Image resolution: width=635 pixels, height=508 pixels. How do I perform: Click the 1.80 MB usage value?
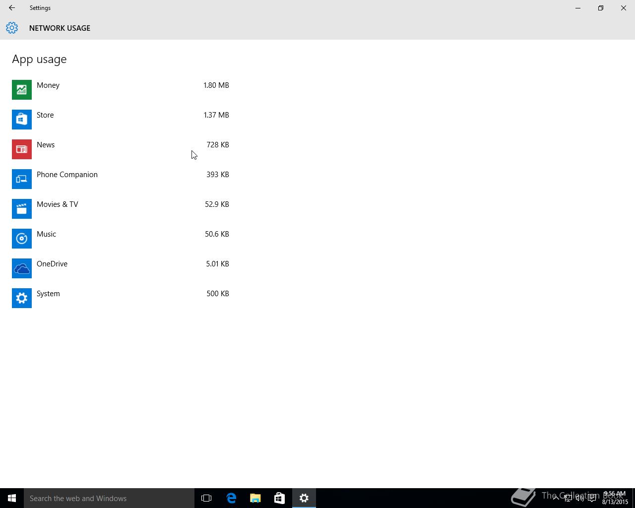click(x=216, y=85)
